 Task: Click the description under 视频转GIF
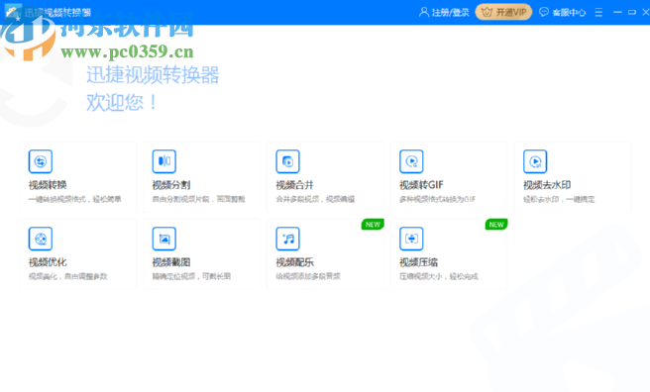click(437, 199)
